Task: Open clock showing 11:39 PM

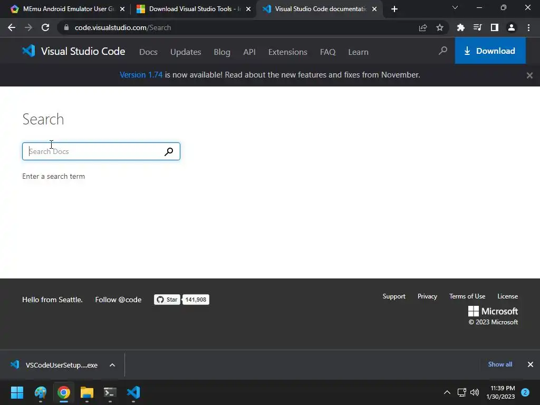Action: coord(501,392)
